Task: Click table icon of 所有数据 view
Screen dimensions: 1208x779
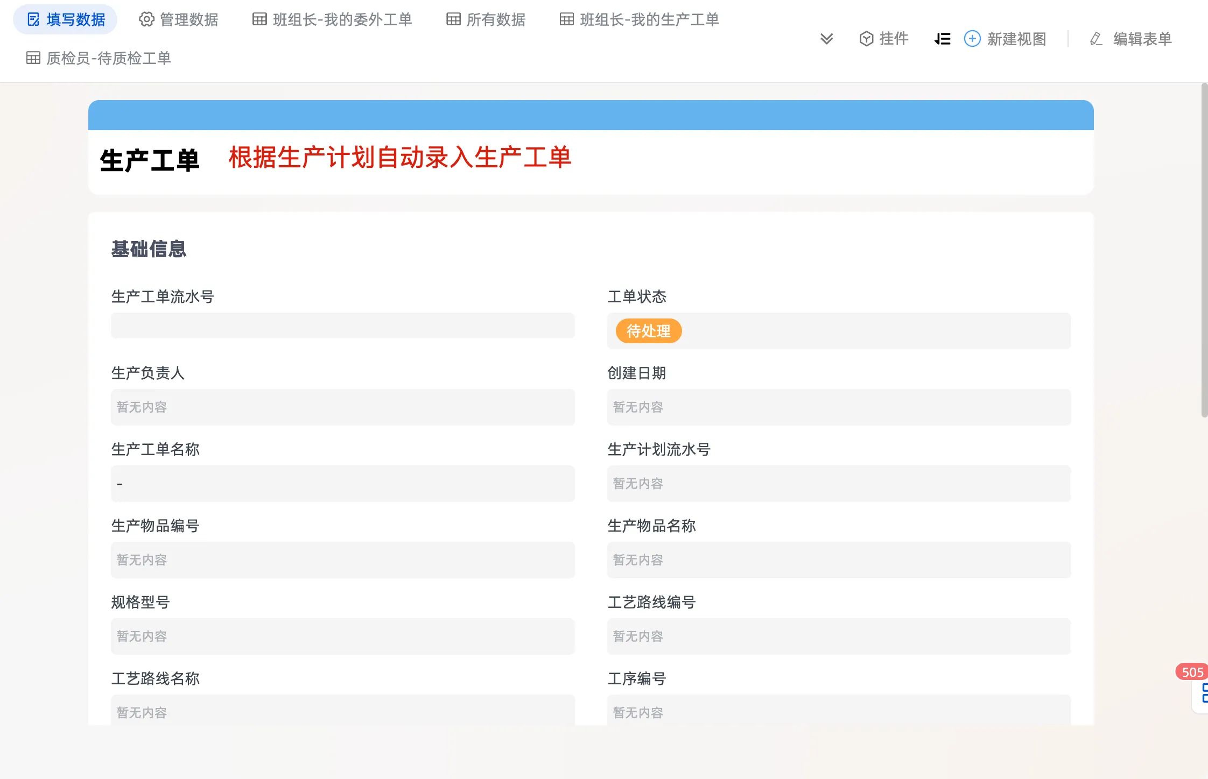Action: (453, 20)
